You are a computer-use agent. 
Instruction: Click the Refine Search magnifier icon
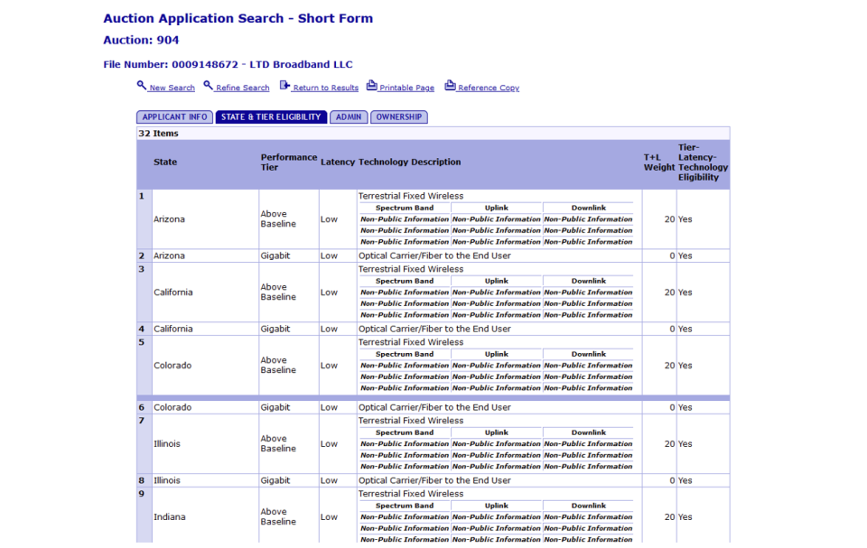pos(208,86)
